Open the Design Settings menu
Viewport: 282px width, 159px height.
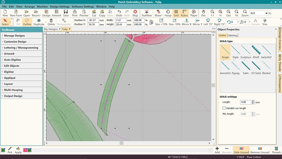click(x=60, y=6)
